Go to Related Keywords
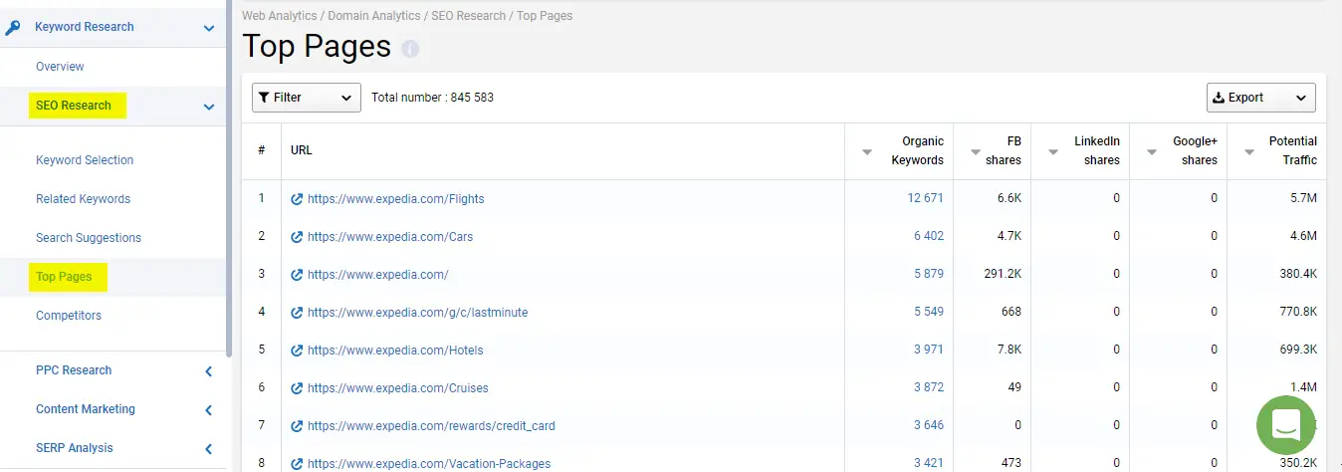Image resolution: width=1342 pixels, height=472 pixels. [x=83, y=199]
